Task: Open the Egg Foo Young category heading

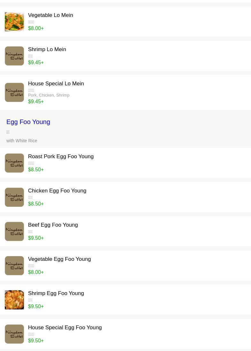Action: coord(28,122)
